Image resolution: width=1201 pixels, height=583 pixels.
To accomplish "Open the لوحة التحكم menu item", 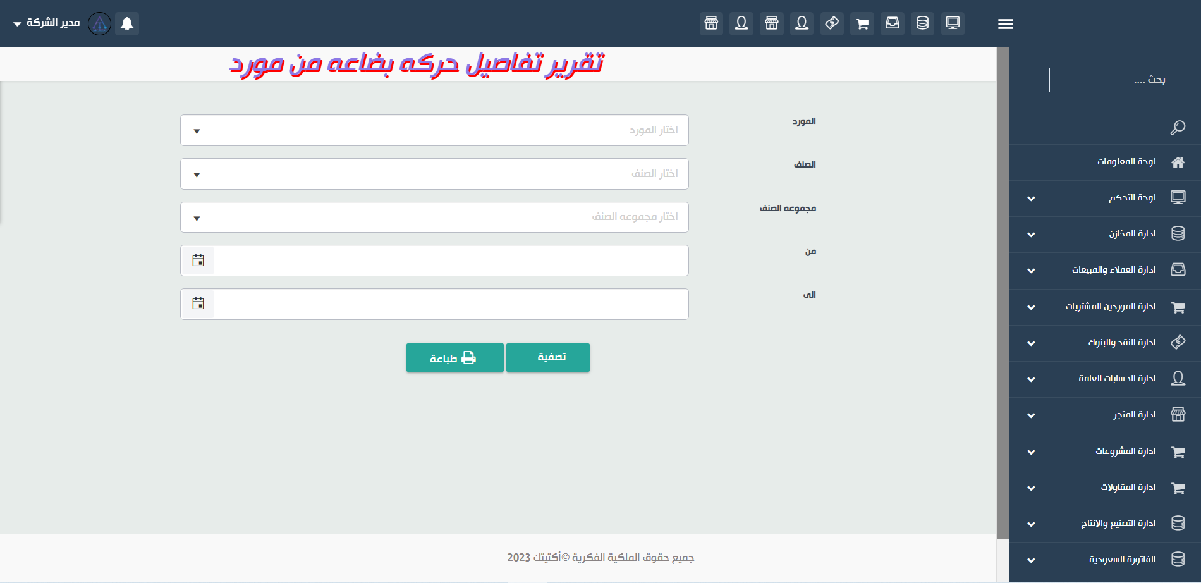I will 1105,198.
